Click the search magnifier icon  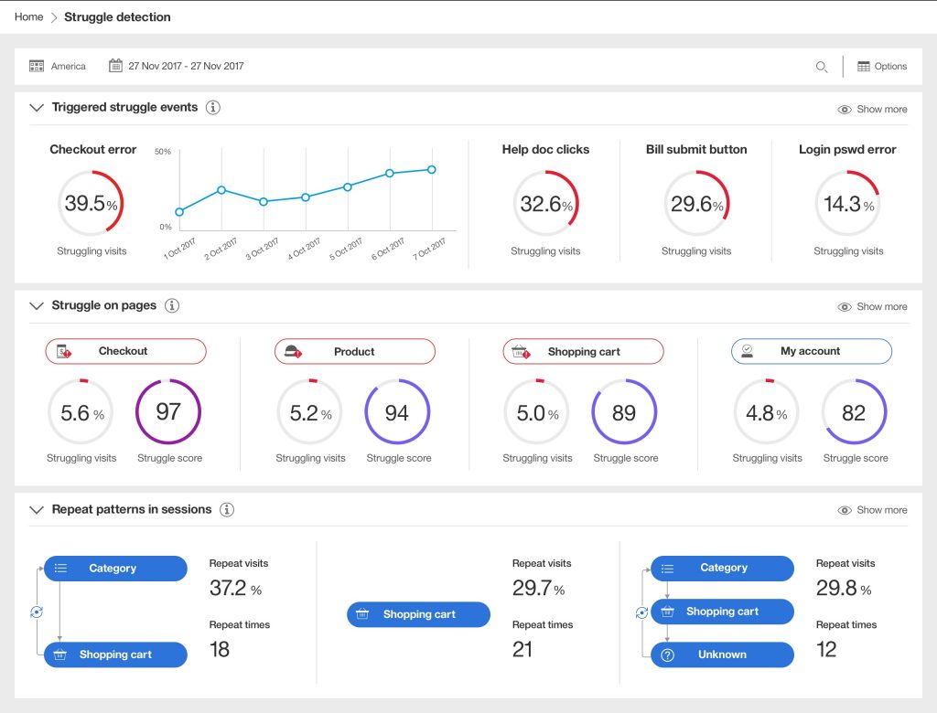tap(822, 67)
